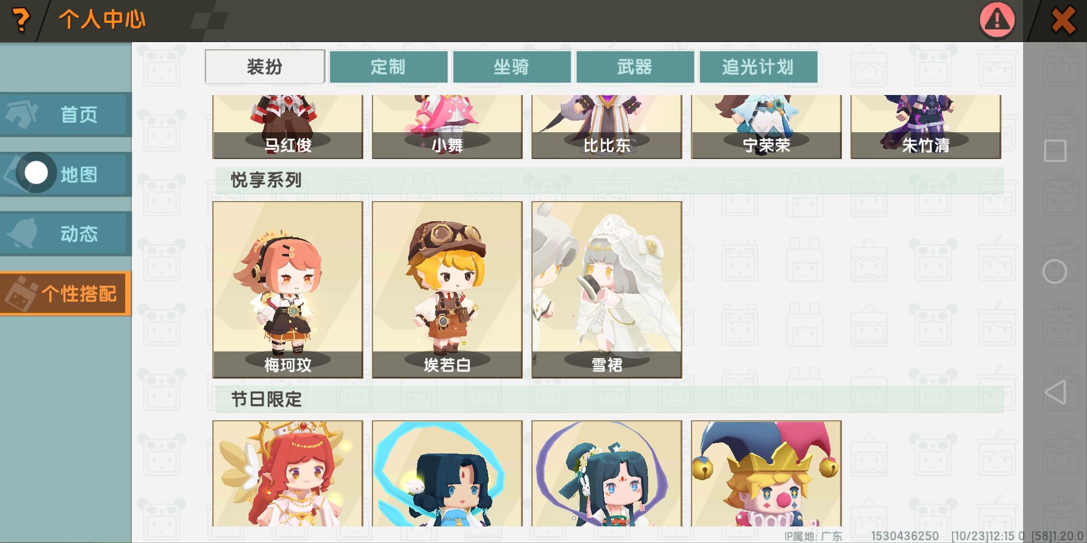Switch to the 武器 tab
This screenshot has height=543, width=1087.
click(635, 67)
